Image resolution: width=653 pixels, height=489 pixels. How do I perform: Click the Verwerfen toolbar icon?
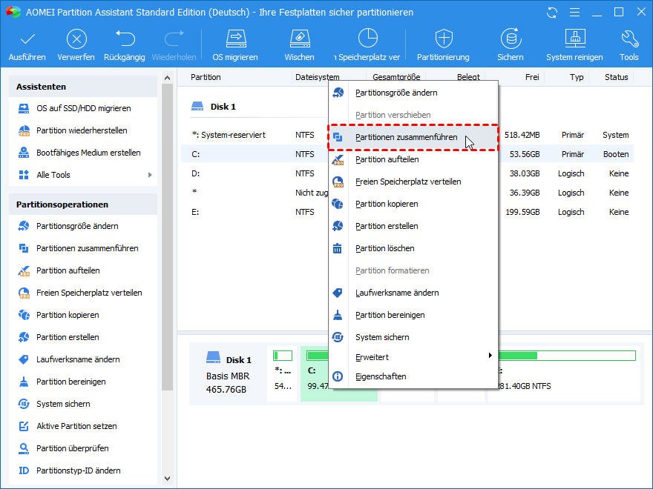coord(76,40)
